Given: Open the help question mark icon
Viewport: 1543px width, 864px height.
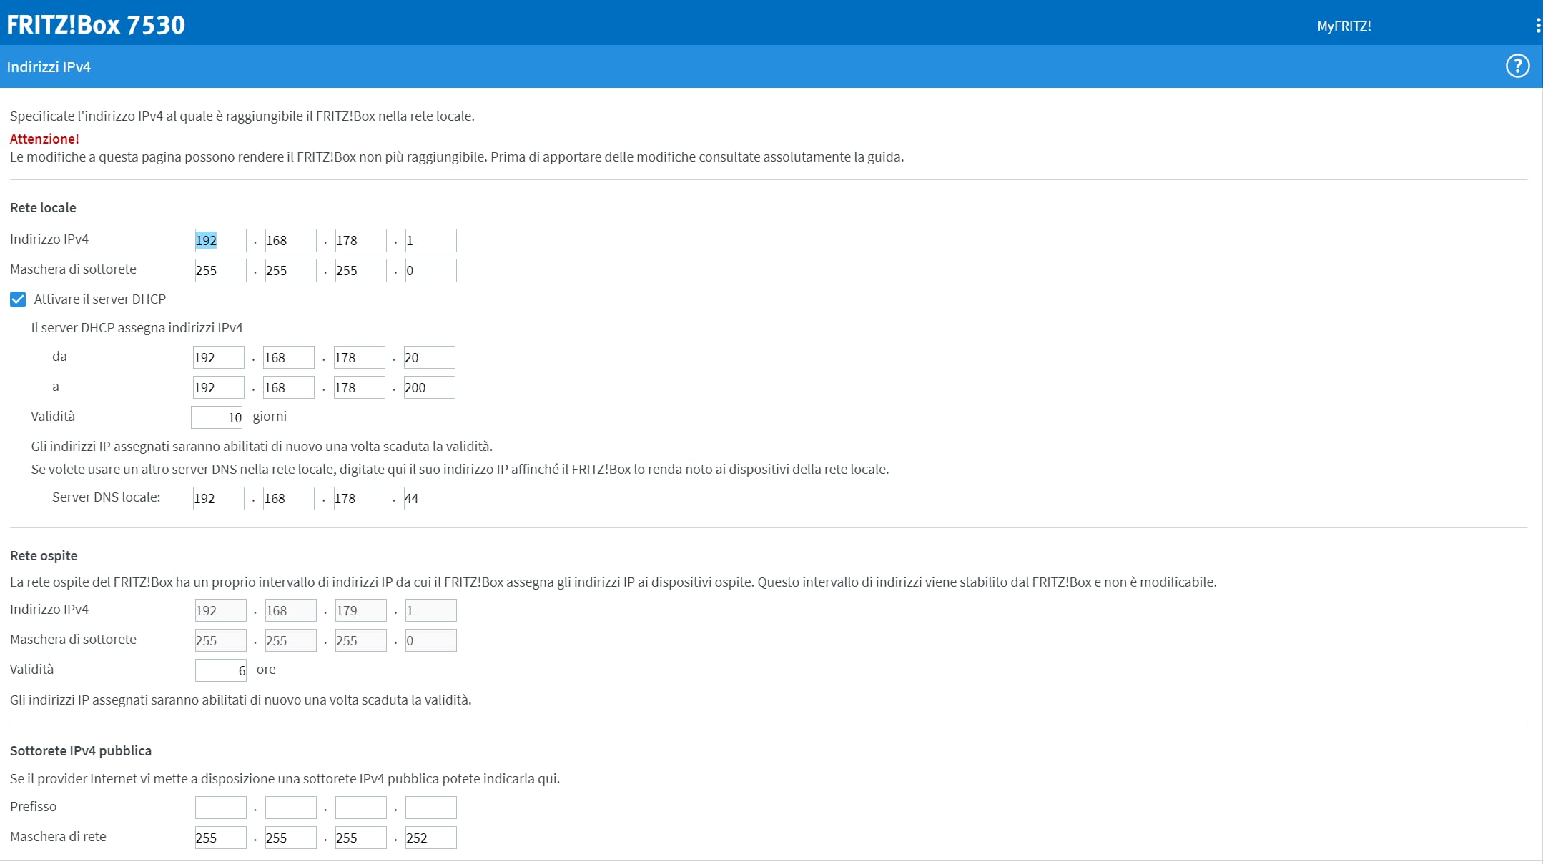Looking at the screenshot, I should point(1517,66).
